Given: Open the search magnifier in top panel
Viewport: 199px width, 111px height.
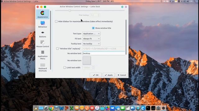Looking at the screenshot, I should coord(195,1).
